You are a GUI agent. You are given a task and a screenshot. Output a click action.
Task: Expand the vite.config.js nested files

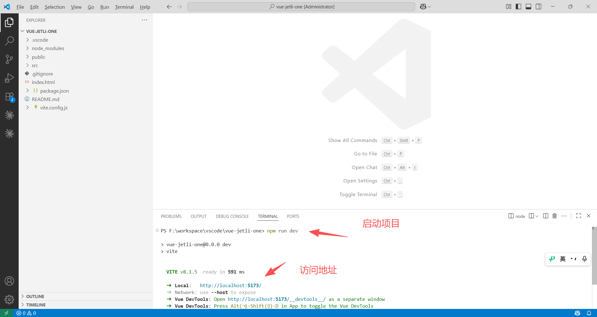click(27, 108)
